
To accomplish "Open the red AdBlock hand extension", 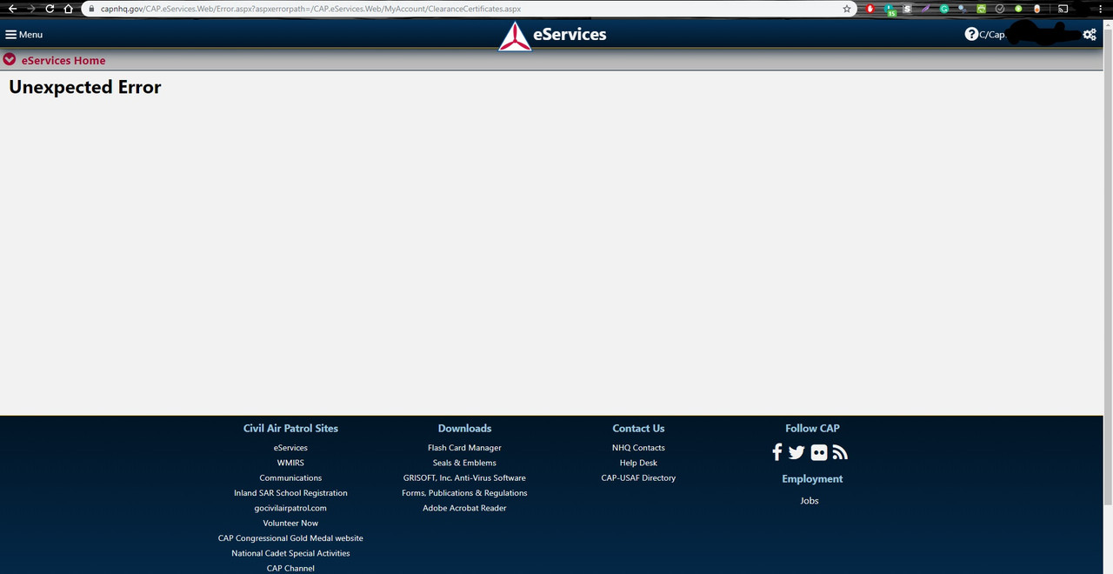I will pos(870,9).
